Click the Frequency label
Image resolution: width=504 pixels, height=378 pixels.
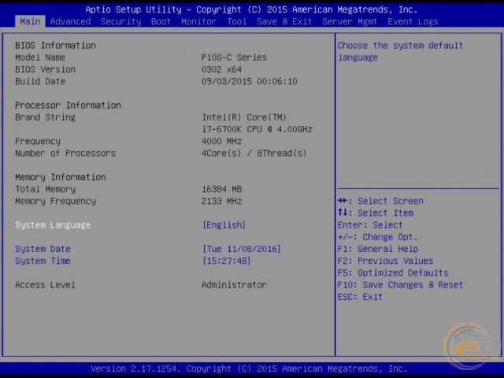(38, 141)
